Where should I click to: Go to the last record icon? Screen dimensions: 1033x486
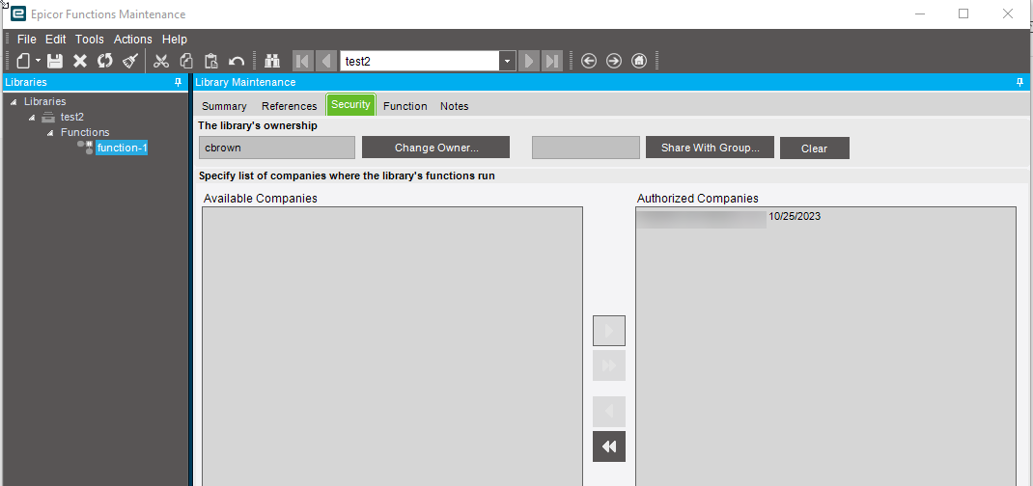pyautogui.click(x=551, y=61)
